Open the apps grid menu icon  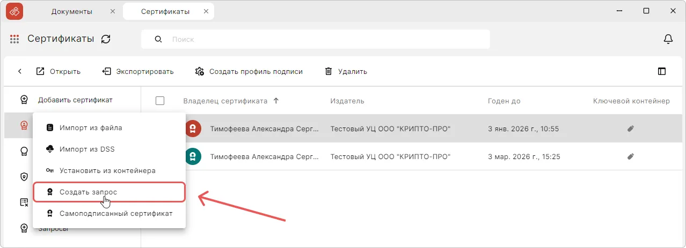pos(14,39)
